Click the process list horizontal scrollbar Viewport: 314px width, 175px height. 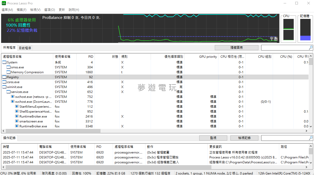[x=52, y=131]
